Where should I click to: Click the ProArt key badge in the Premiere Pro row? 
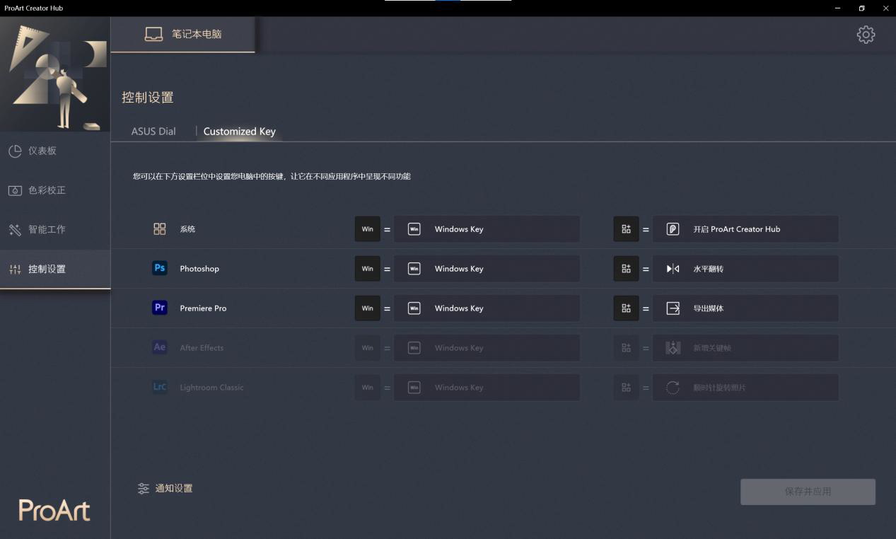click(626, 308)
